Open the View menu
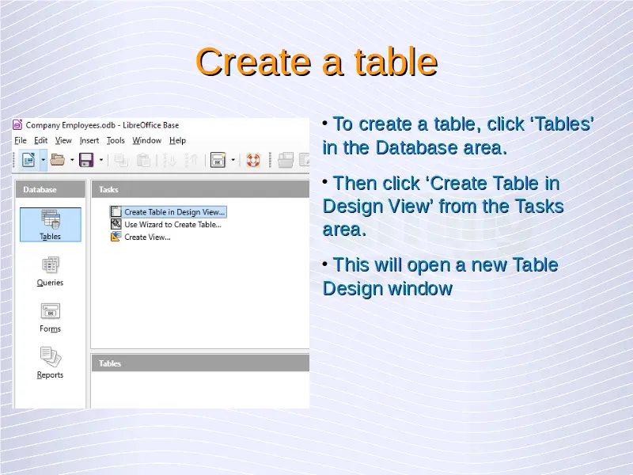The image size is (633, 475). pos(63,141)
